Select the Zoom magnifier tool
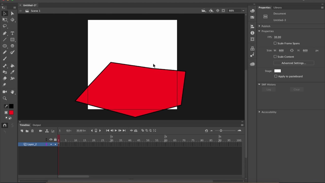The height and width of the screenshot is (183, 325). (5, 98)
